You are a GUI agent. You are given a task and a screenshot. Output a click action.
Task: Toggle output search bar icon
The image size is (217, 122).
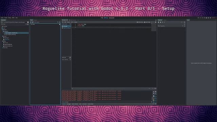point(156,94)
